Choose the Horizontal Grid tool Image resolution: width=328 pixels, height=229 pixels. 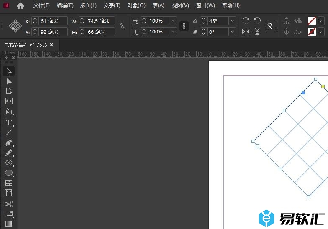[x=9, y=183]
